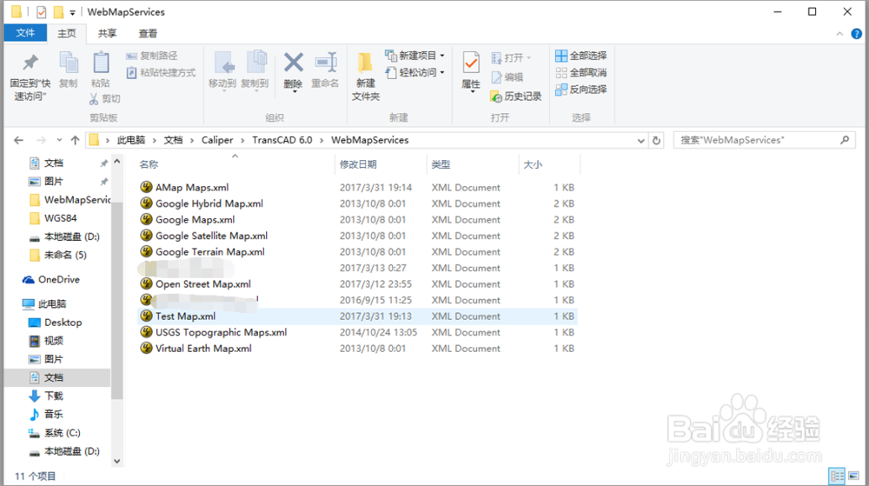Open 未命名 (5) folder in navigation pane

[x=65, y=255]
